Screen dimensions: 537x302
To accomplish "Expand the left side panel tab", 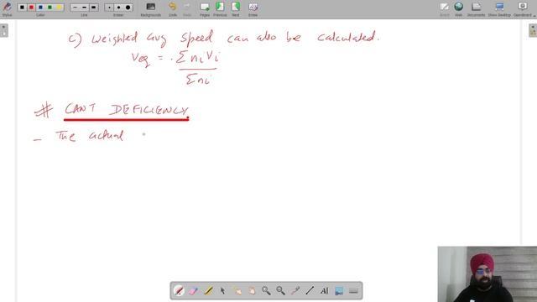I will (x=4, y=30).
